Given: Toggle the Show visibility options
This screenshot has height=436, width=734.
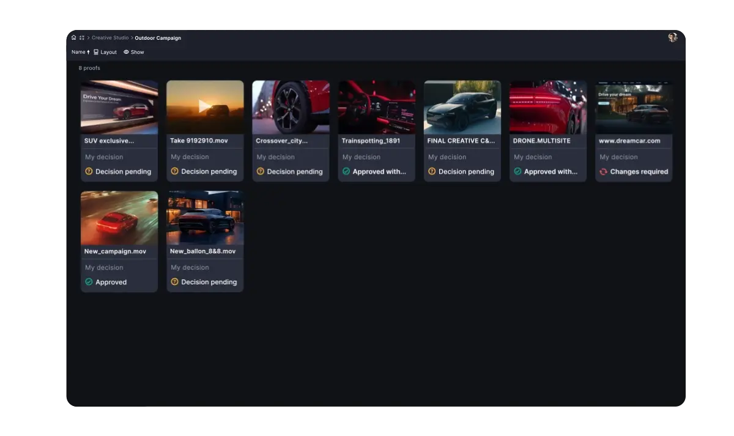Looking at the screenshot, I should coord(134,52).
